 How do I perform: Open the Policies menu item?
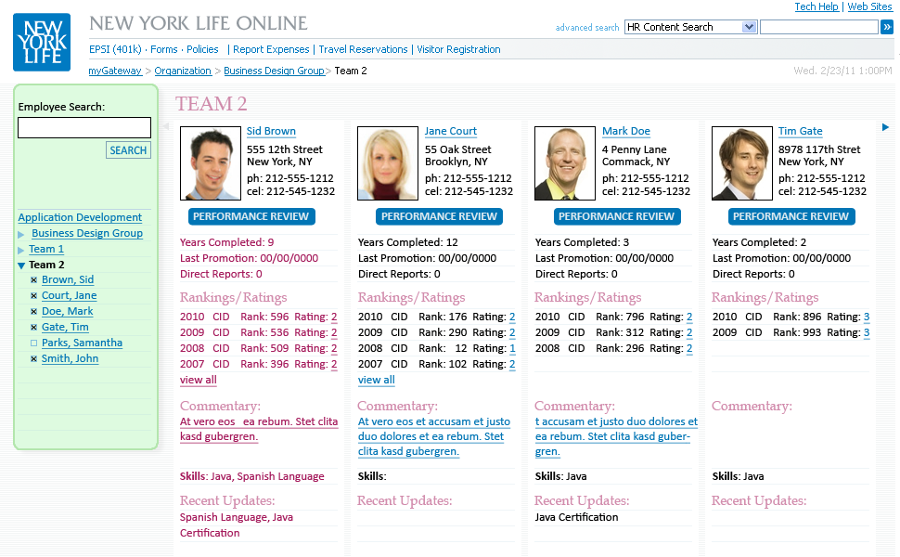pos(202,49)
